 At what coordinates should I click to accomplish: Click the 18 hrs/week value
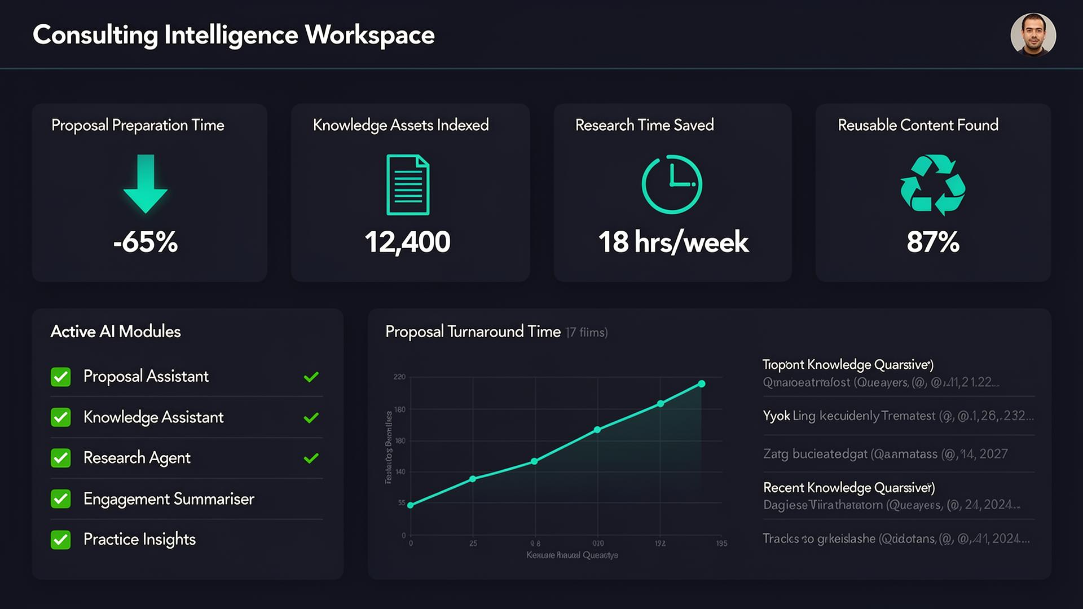pos(673,242)
